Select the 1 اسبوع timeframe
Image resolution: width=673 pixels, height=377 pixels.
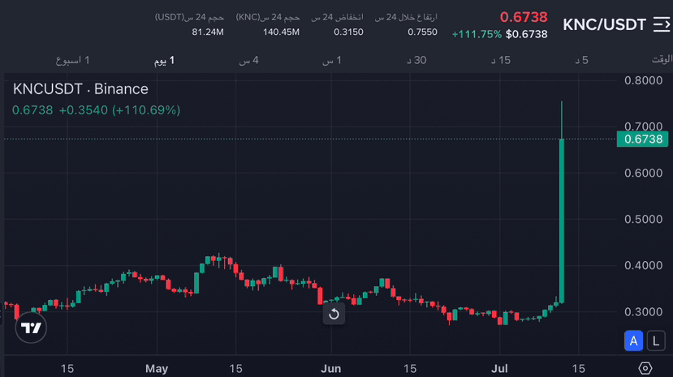pos(72,61)
